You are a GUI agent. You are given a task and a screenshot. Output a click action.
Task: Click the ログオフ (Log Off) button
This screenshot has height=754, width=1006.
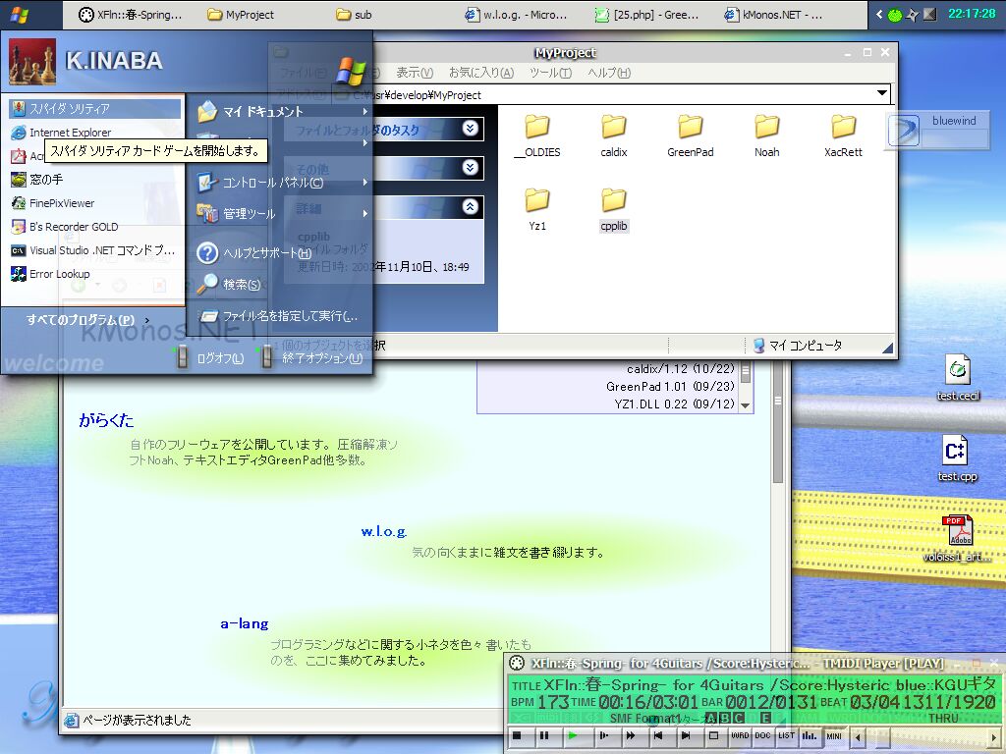tap(208, 357)
